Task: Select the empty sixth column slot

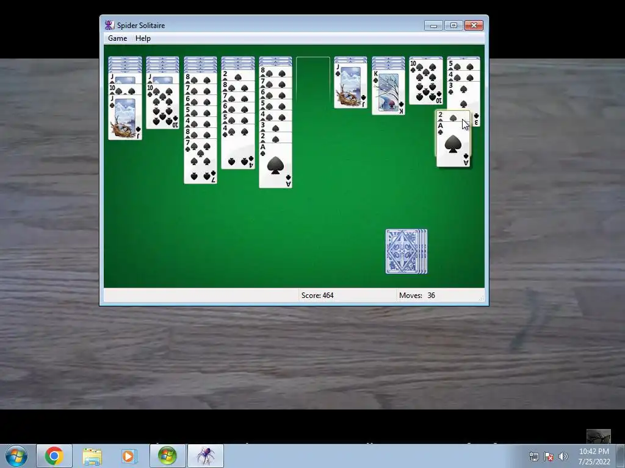Action: [313, 80]
